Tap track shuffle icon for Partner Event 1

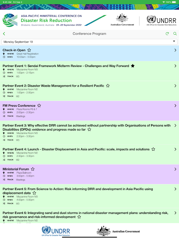click(x=4, y=76)
